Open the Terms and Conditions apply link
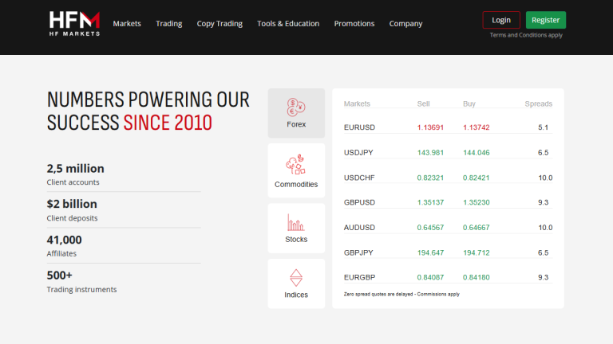613x344 pixels. (526, 35)
